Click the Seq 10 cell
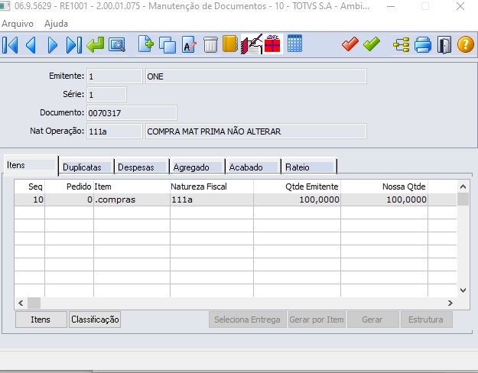Image resolution: width=478 pixels, height=373 pixels. 30,199
